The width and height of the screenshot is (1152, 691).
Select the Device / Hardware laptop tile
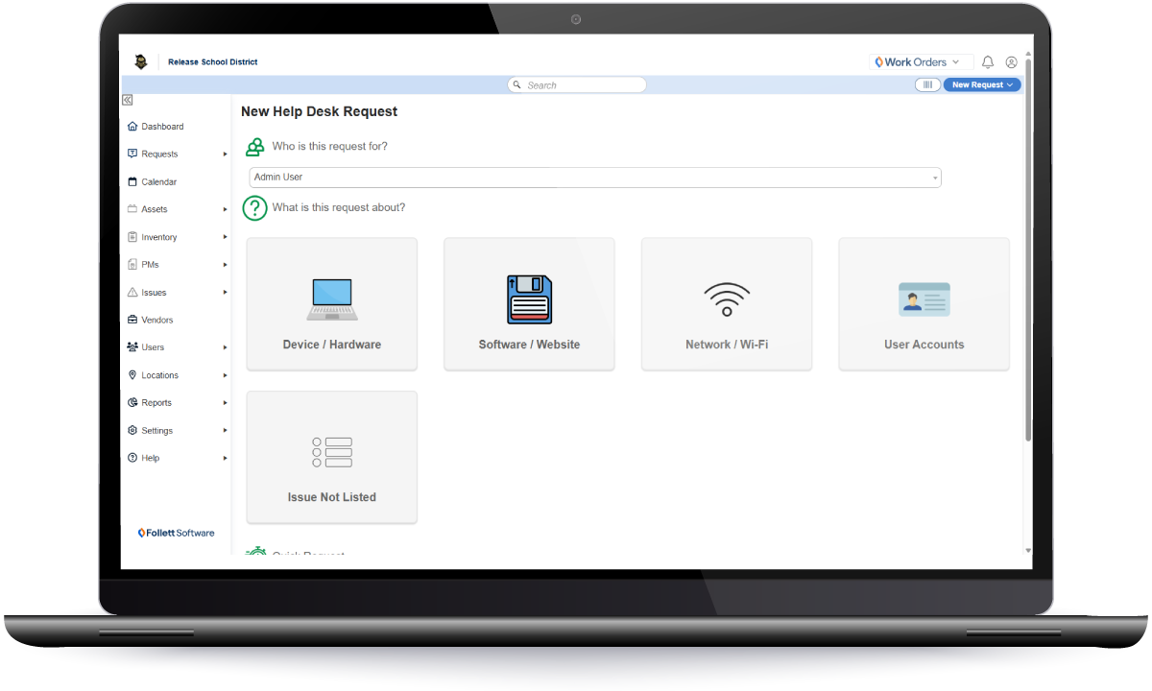click(332, 304)
